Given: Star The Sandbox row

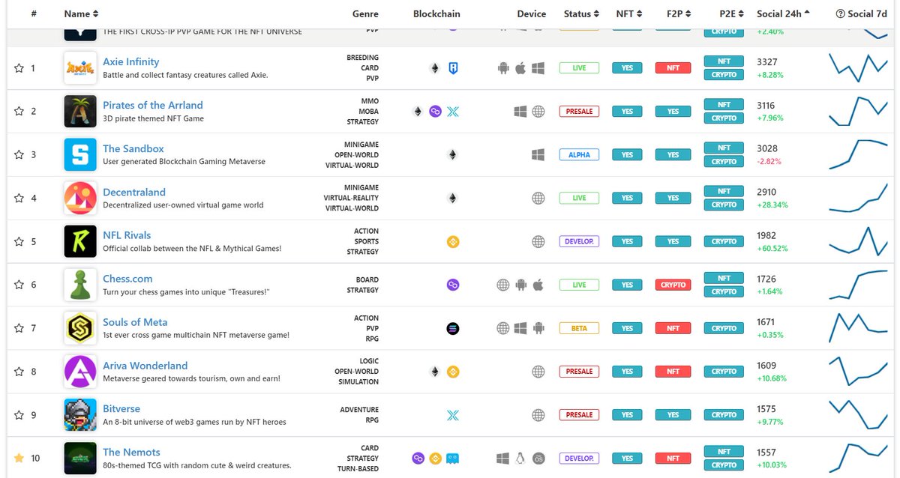Looking at the screenshot, I should 19,155.
